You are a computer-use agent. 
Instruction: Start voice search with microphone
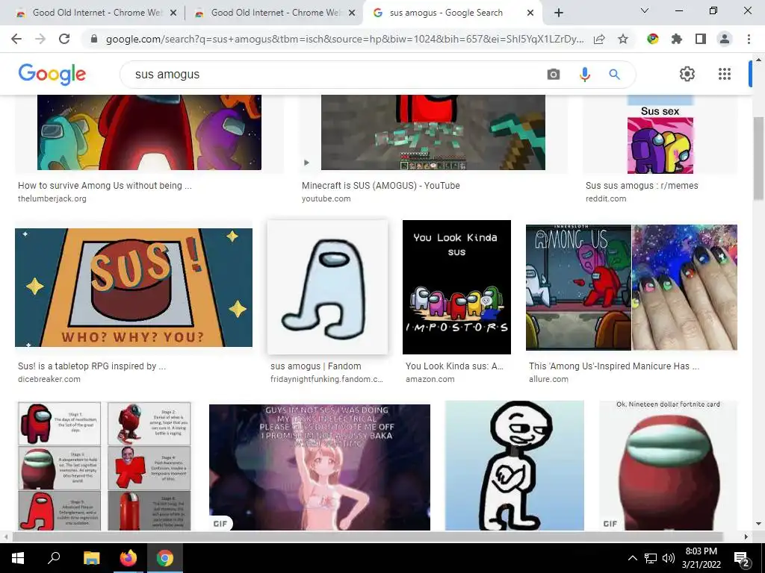click(584, 74)
